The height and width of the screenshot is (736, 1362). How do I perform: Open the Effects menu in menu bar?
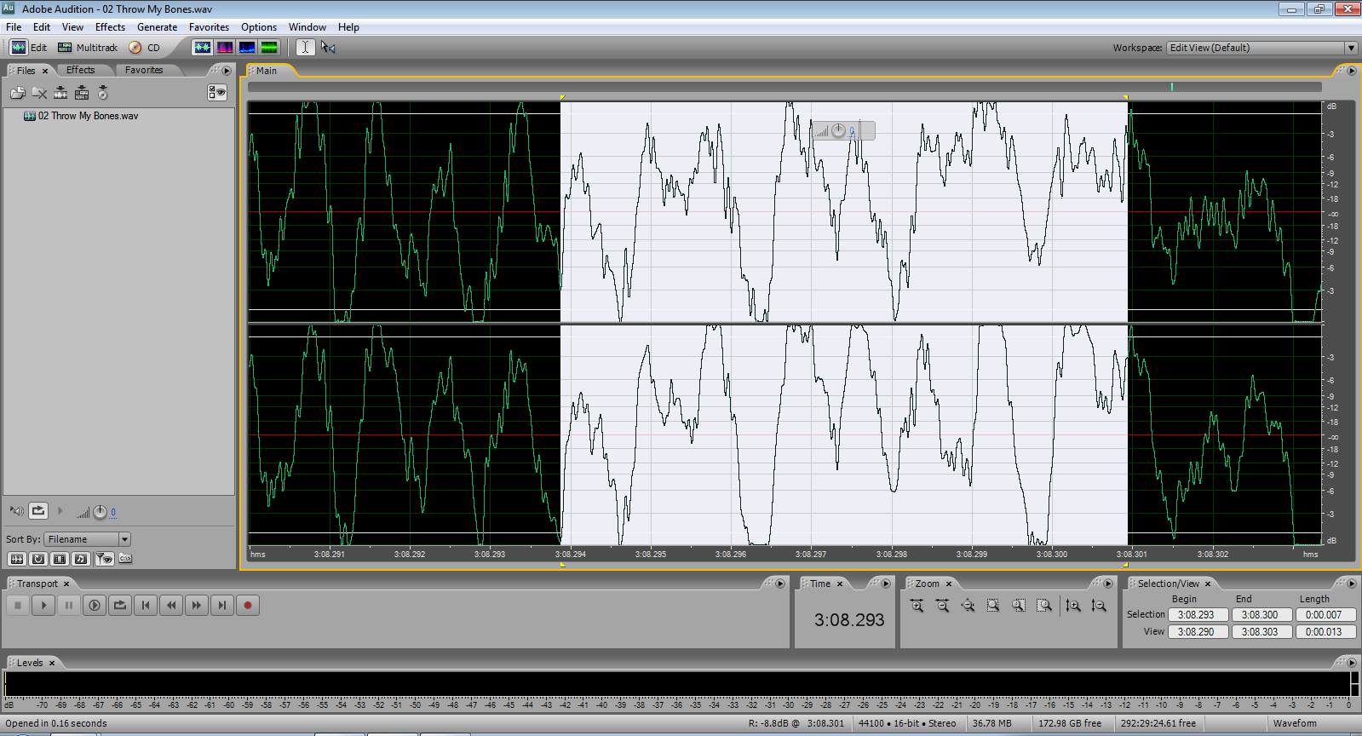click(x=110, y=27)
